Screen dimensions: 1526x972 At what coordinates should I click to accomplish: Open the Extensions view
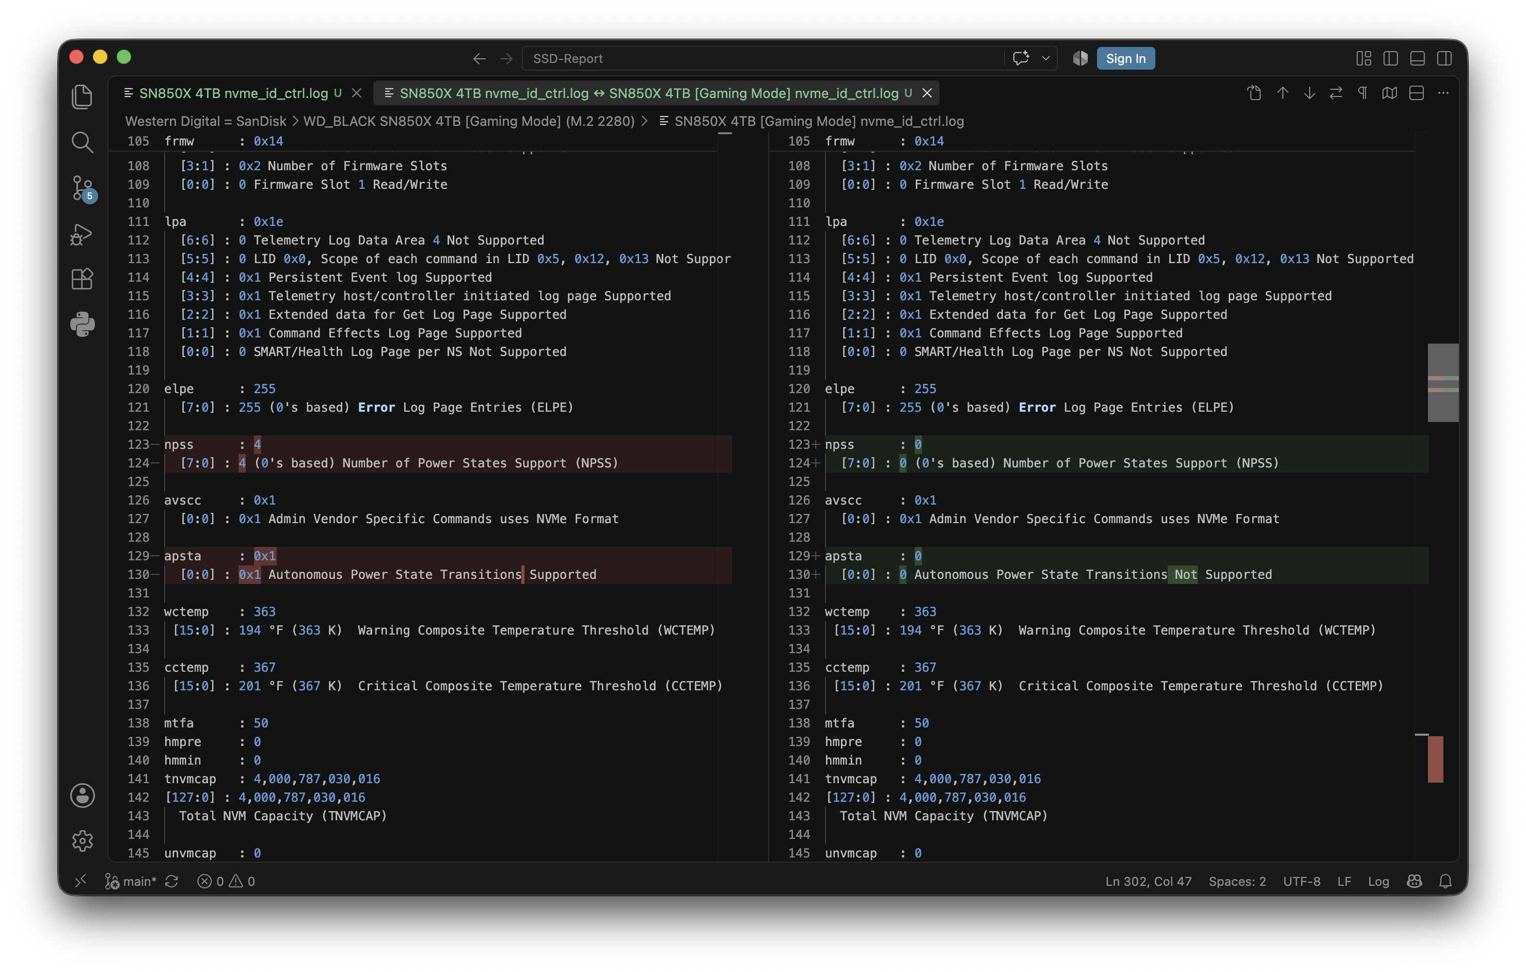(x=83, y=279)
